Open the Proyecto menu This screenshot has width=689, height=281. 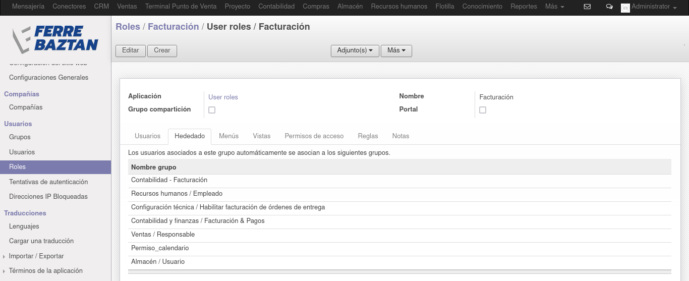point(238,7)
